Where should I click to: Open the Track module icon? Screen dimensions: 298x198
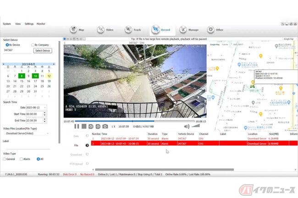(x=128, y=30)
